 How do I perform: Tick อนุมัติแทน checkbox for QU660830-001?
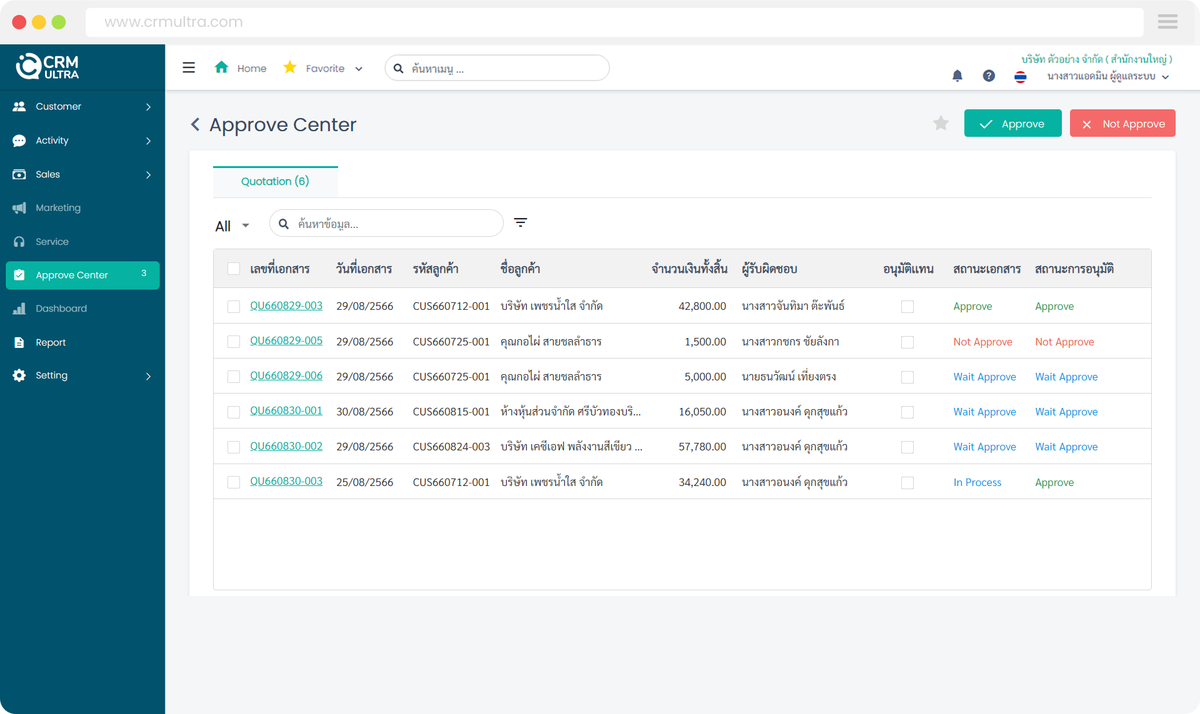(x=907, y=412)
